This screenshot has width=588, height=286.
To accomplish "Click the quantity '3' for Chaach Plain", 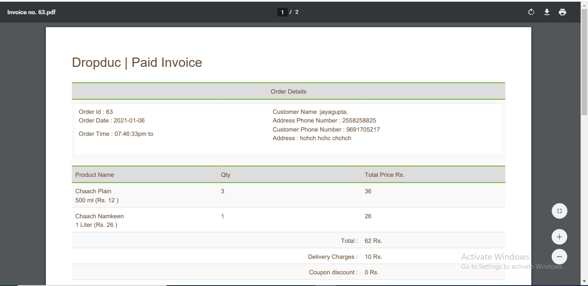I will (222, 191).
